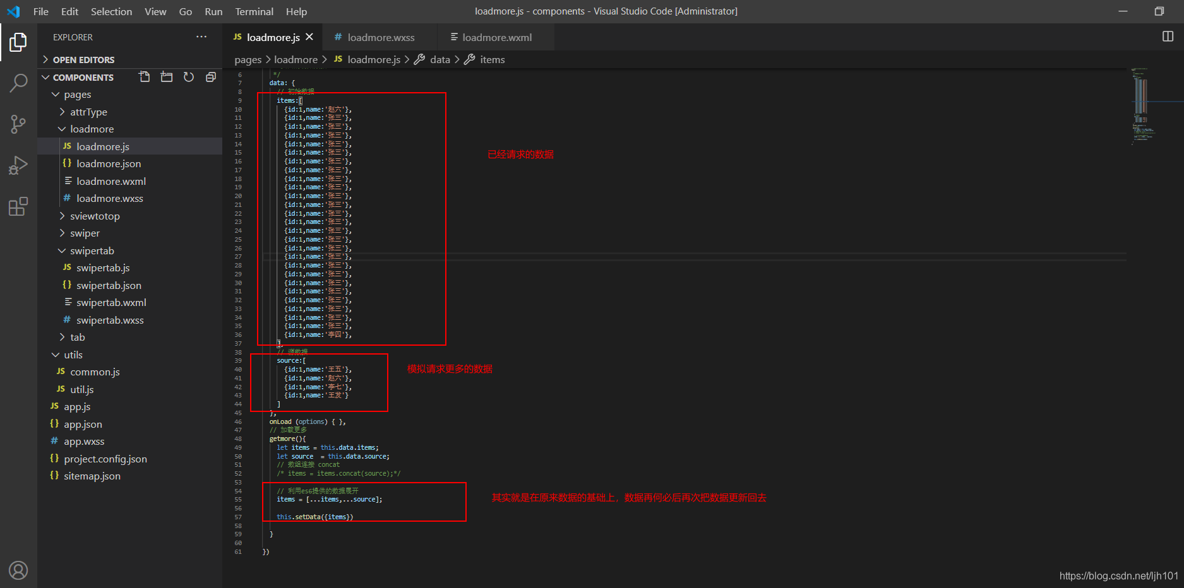The image size is (1184, 588).
Task: Open app.wxss in the file tree
Action: tap(129, 441)
